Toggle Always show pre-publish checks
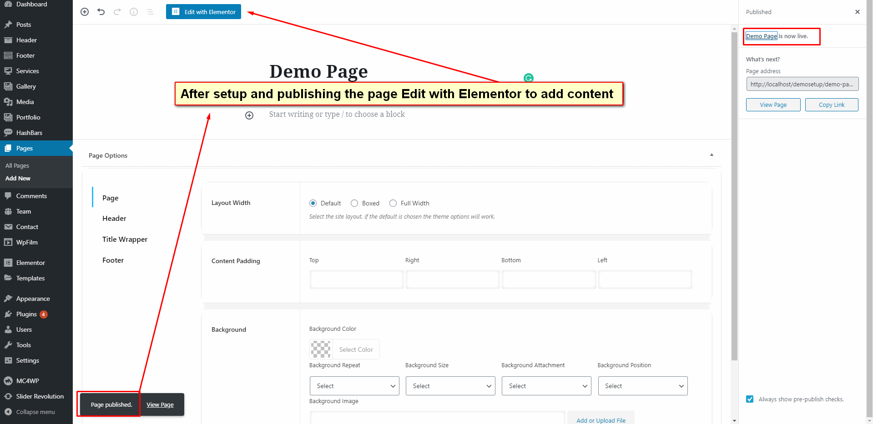This screenshot has height=424, width=873. point(750,399)
